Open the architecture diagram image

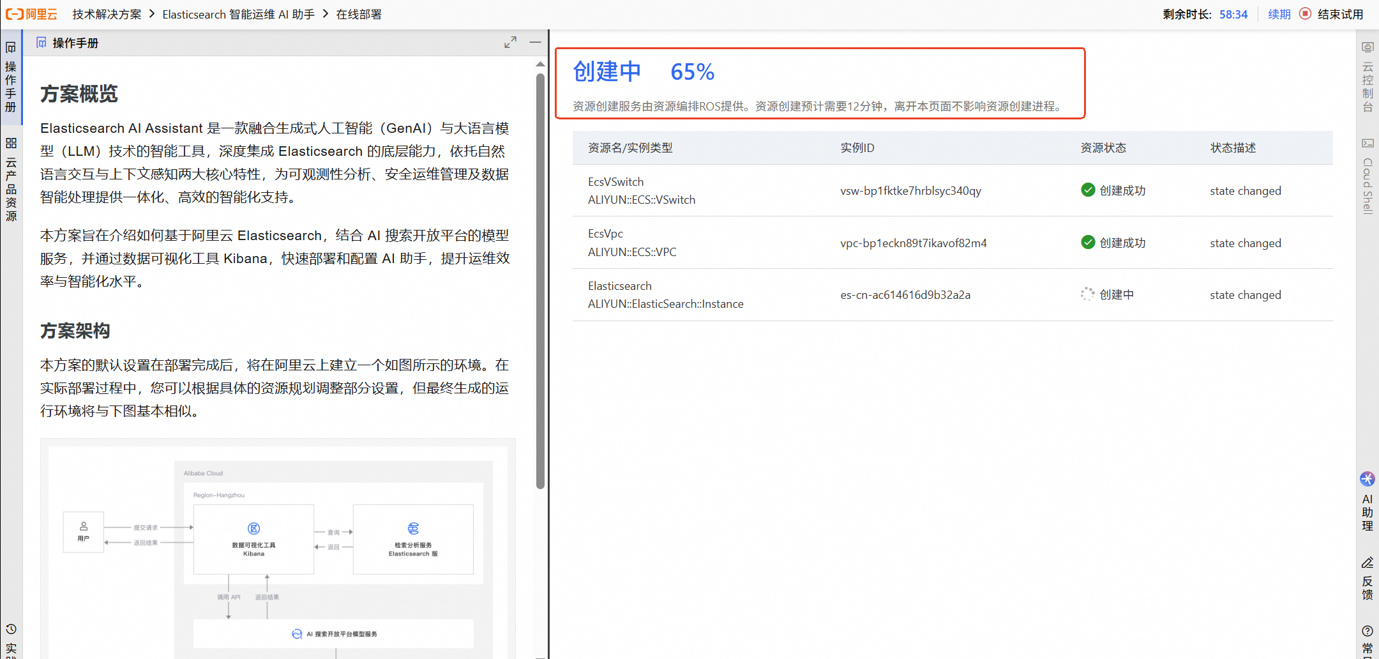pyautogui.click(x=278, y=549)
